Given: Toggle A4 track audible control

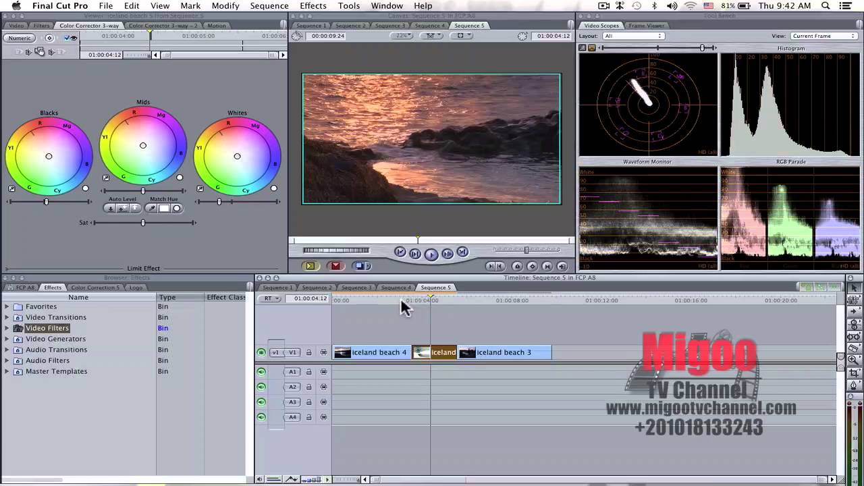Looking at the screenshot, I should [261, 417].
